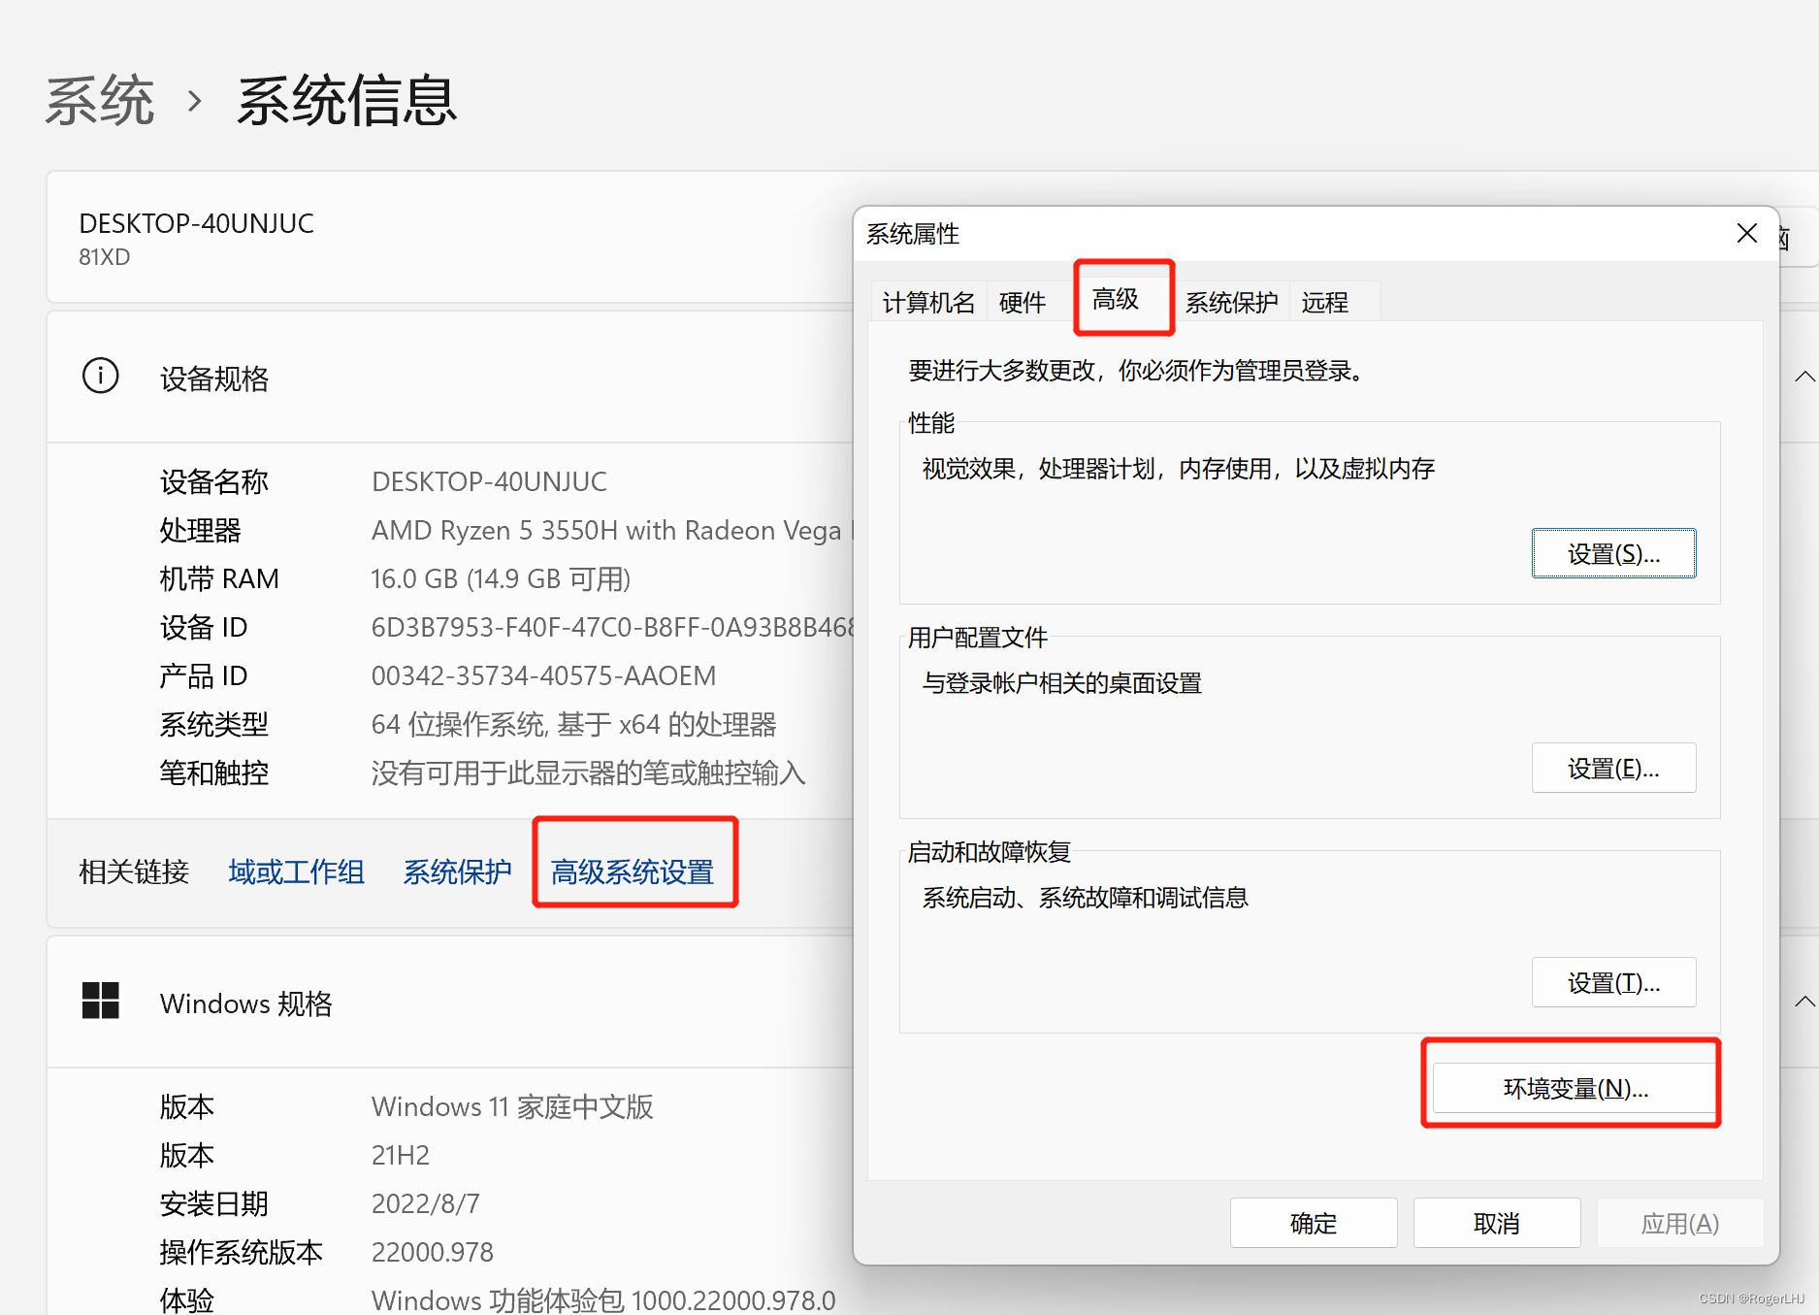This screenshot has width=1819, height=1315.
Task: Click the 系统属性 dialog title bar text
Action: click(x=913, y=234)
